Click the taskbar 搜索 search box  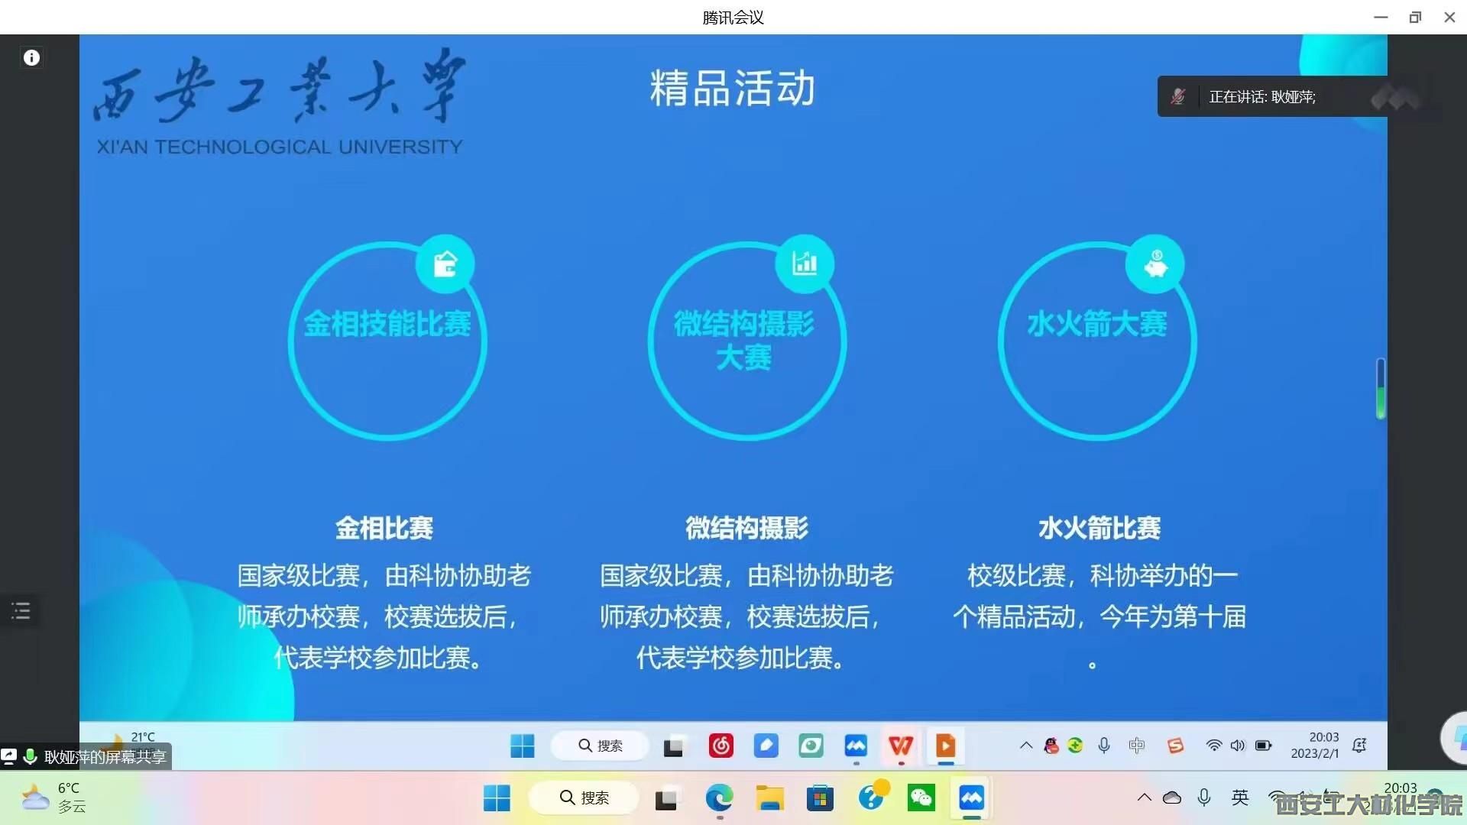[585, 797]
